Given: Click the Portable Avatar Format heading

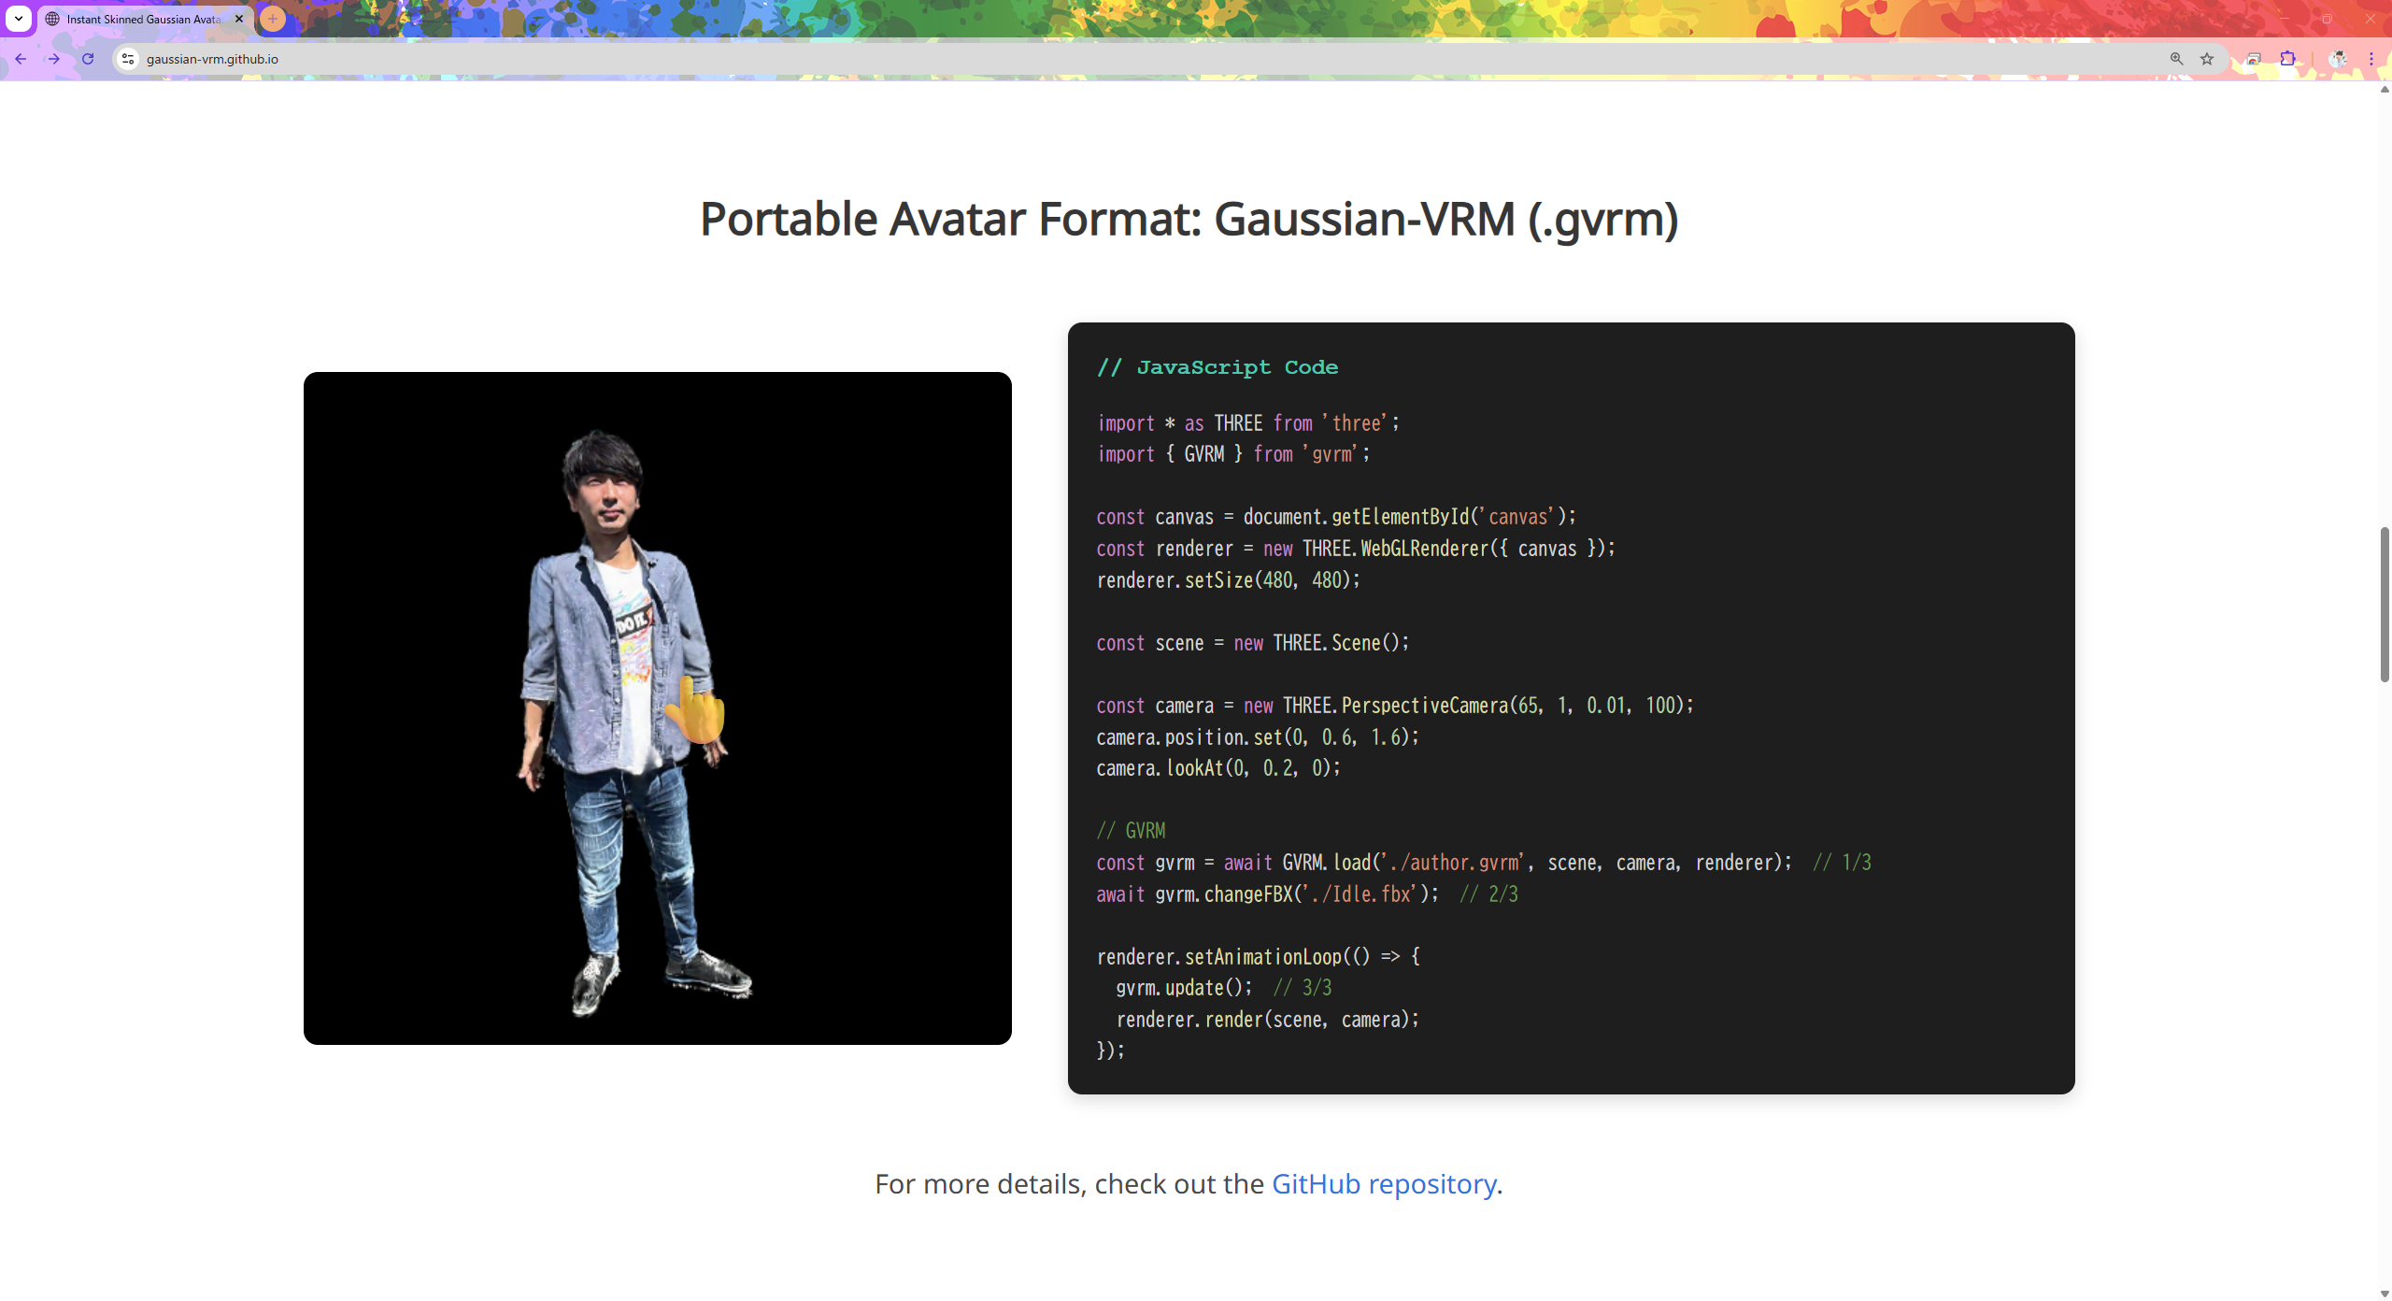Looking at the screenshot, I should [x=1188, y=220].
